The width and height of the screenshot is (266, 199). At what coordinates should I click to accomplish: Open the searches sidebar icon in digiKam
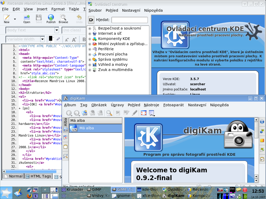(65, 156)
